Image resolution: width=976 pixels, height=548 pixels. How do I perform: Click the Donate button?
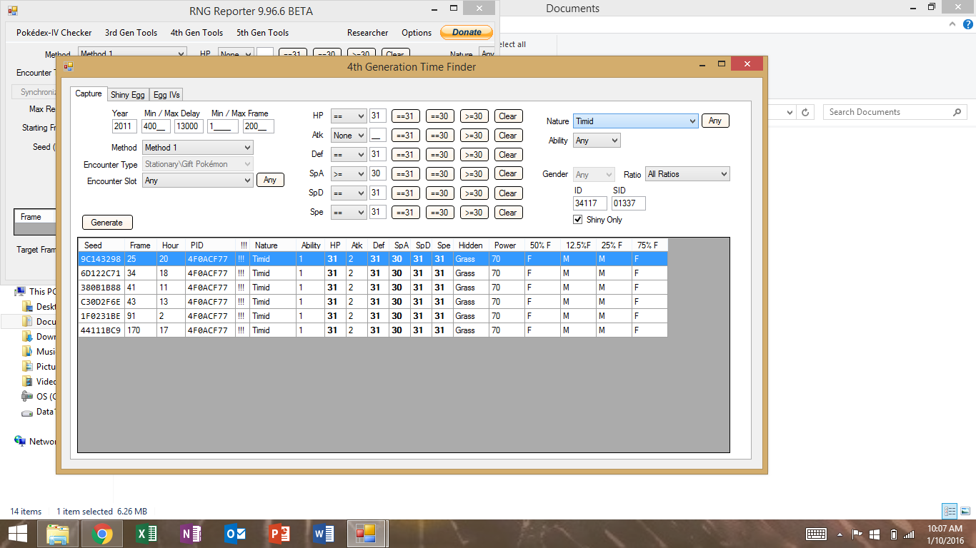467,32
